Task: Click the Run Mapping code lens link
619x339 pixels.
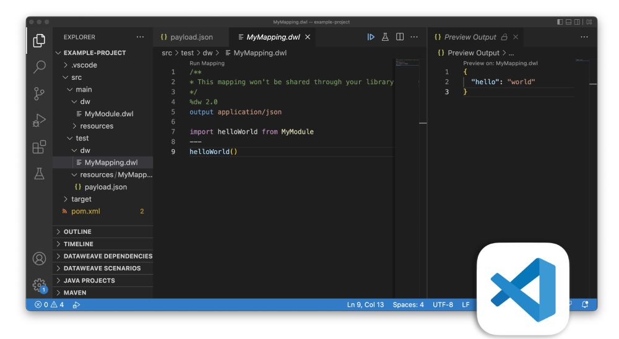Action: pyautogui.click(x=207, y=63)
